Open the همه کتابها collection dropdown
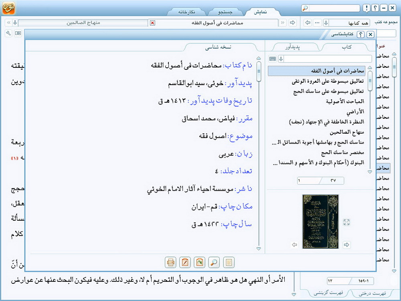 click(x=326, y=23)
